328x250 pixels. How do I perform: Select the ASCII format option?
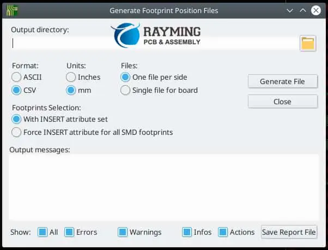coord(17,77)
